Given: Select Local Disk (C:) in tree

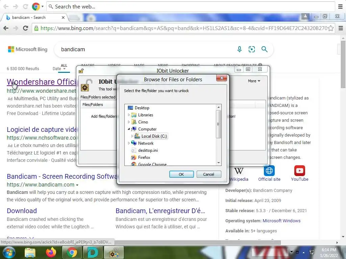Looking at the screenshot, I should tap(151, 136).
